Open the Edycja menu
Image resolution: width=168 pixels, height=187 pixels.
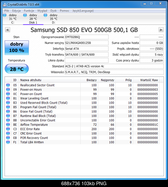click(x=17, y=11)
